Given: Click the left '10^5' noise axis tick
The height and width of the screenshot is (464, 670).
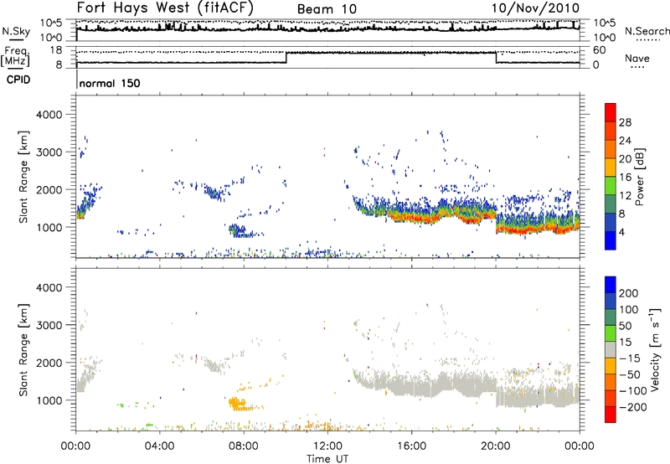Looking at the screenshot, I should click(51, 23).
